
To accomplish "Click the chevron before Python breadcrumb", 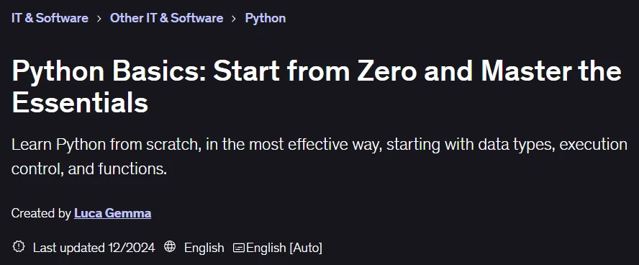I will pos(234,19).
